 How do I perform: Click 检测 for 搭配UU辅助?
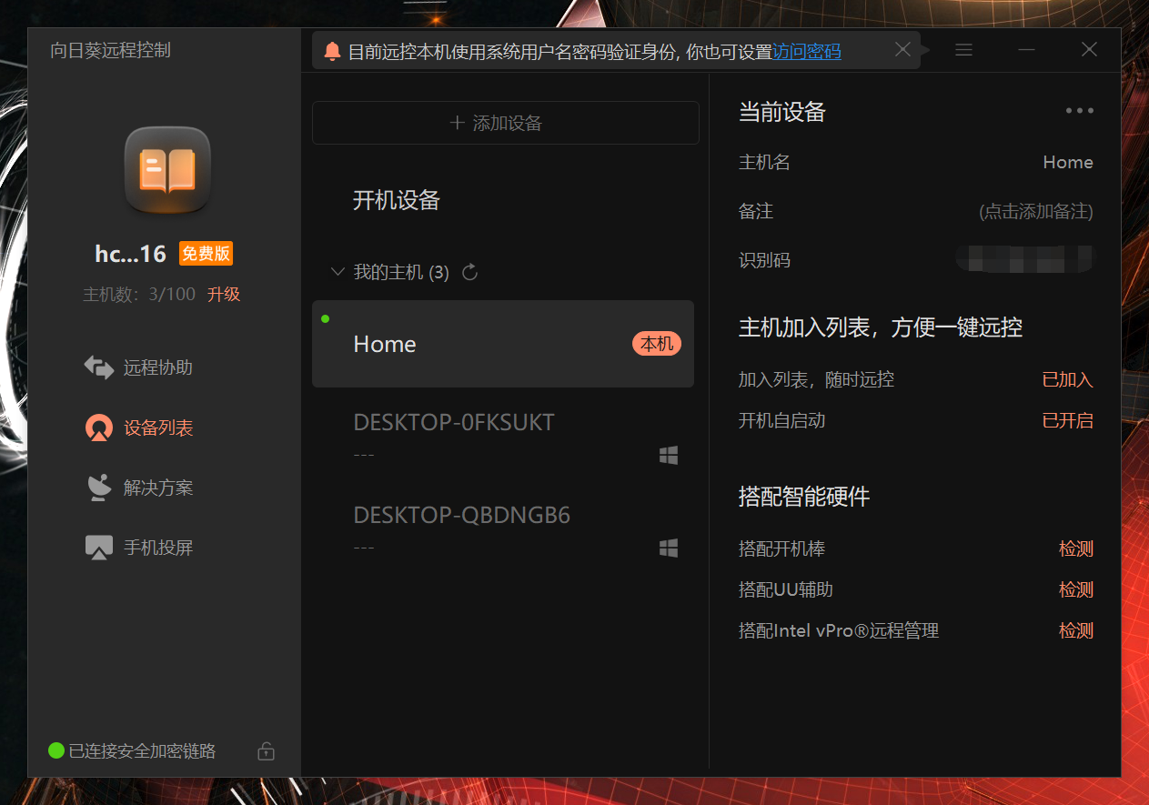(1076, 590)
